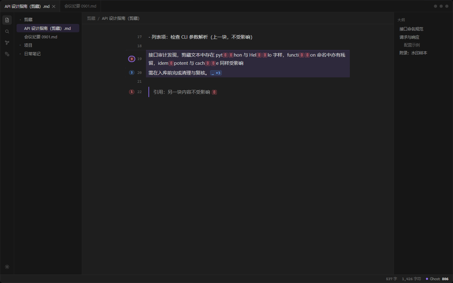Click line number 21 in the gutter

coord(139,81)
